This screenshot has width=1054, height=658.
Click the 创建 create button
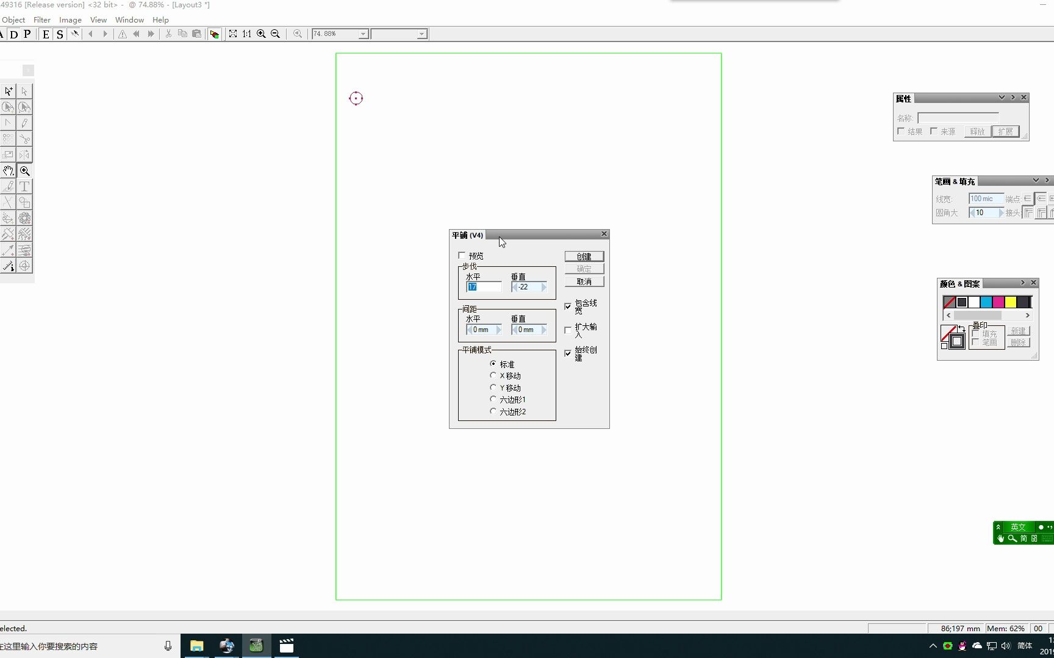[x=584, y=256]
